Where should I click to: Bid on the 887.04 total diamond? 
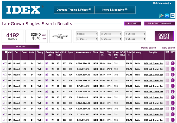point(167,114)
